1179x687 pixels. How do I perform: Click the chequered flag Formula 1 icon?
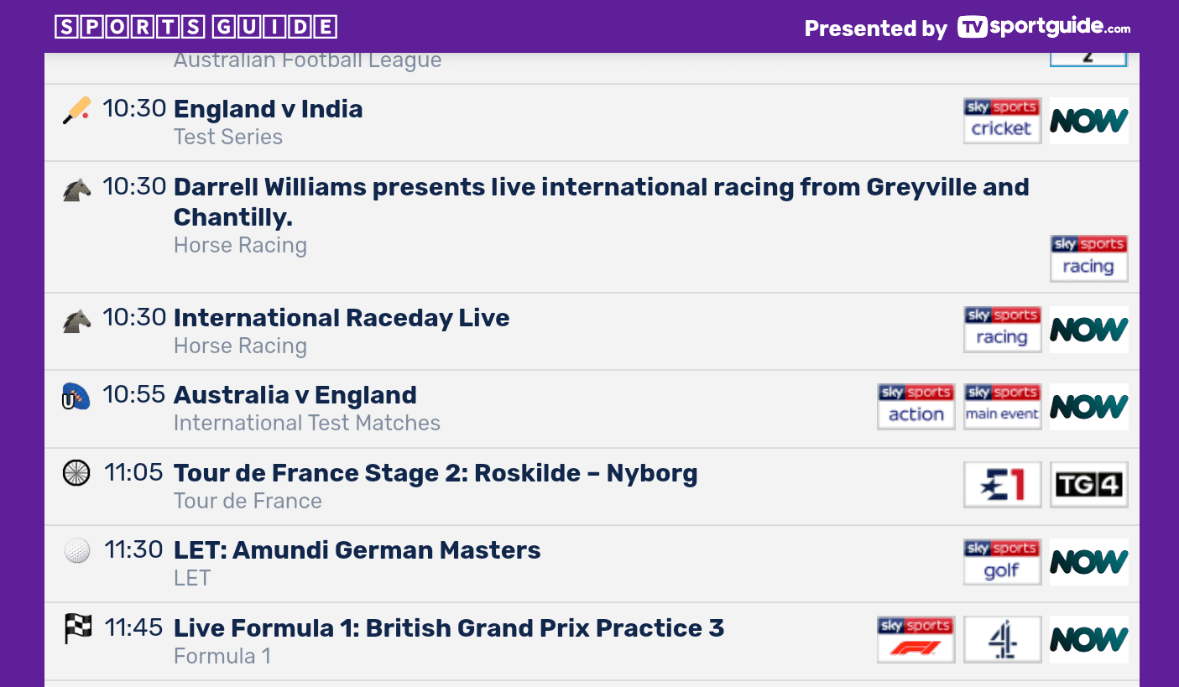[x=77, y=628]
